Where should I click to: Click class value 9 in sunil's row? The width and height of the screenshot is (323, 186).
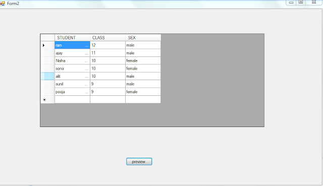click(x=107, y=84)
